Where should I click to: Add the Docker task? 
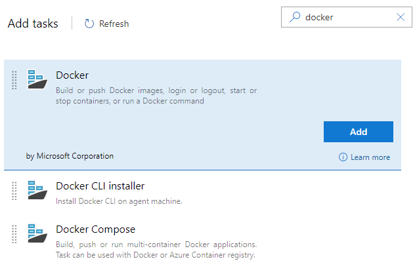(358, 132)
